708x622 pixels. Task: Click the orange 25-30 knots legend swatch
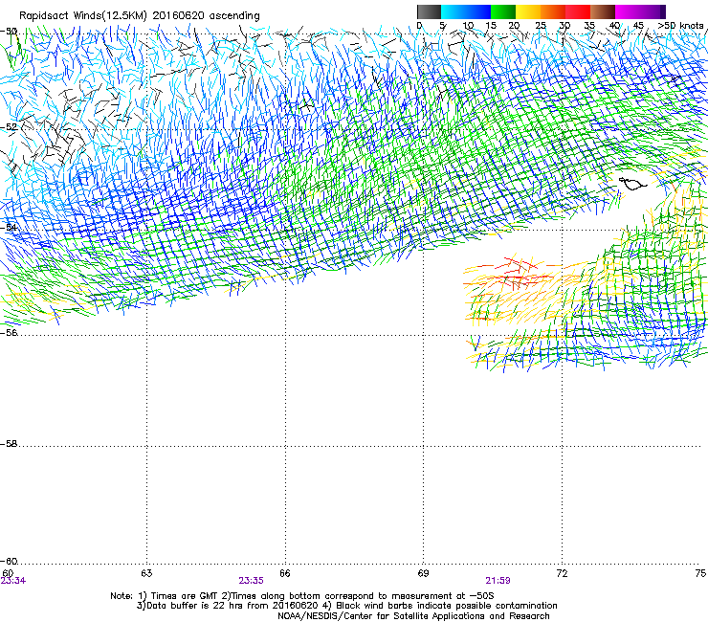point(553,11)
